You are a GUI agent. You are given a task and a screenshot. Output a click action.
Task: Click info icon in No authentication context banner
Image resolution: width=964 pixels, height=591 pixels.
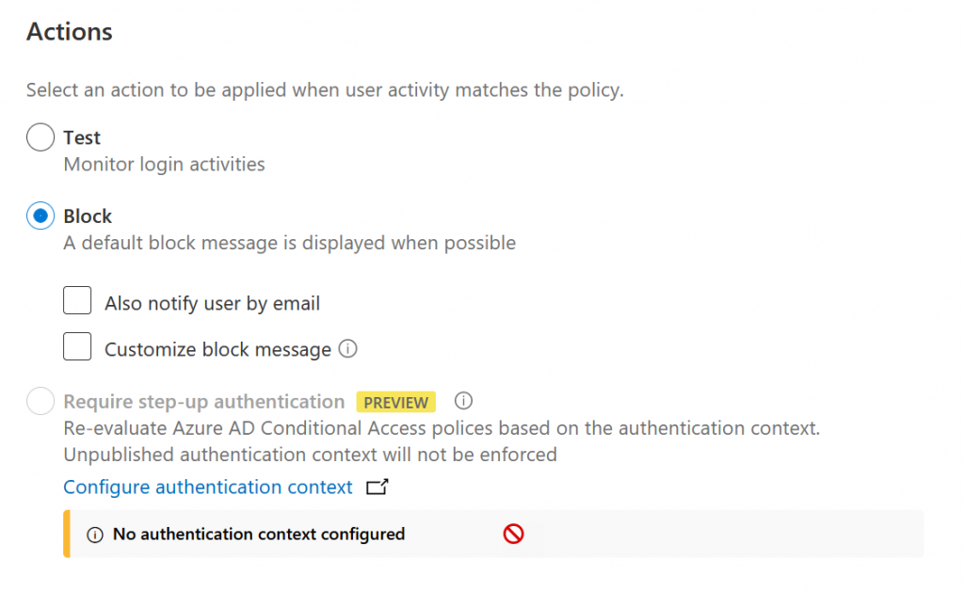95,535
